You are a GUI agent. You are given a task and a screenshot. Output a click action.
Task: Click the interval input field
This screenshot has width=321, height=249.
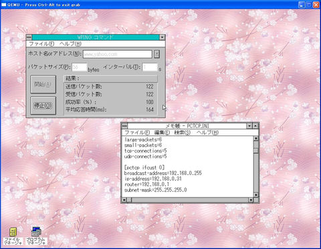coord(150,67)
